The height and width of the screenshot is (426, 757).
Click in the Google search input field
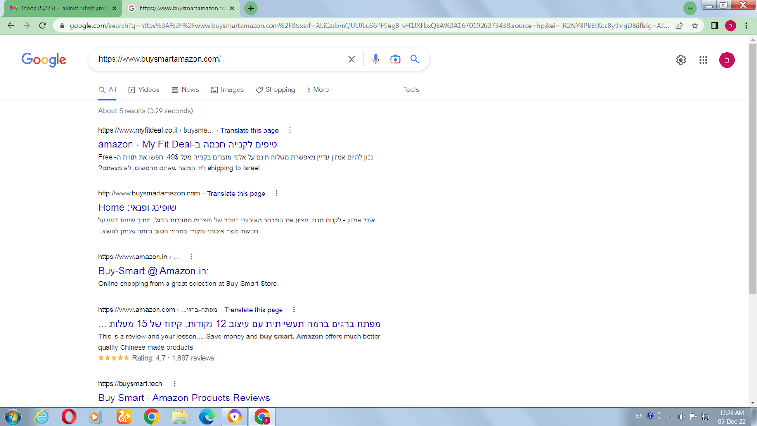pos(220,59)
